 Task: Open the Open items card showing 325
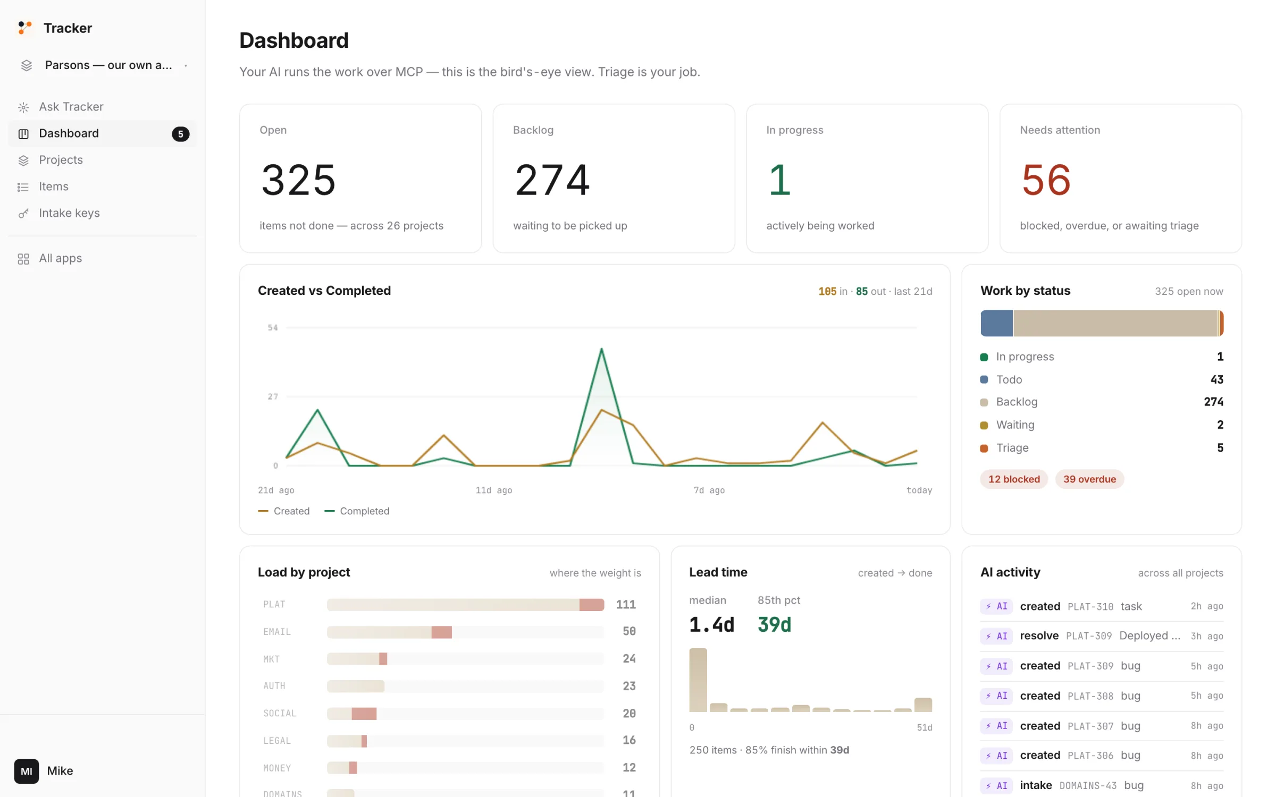[x=360, y=179]
